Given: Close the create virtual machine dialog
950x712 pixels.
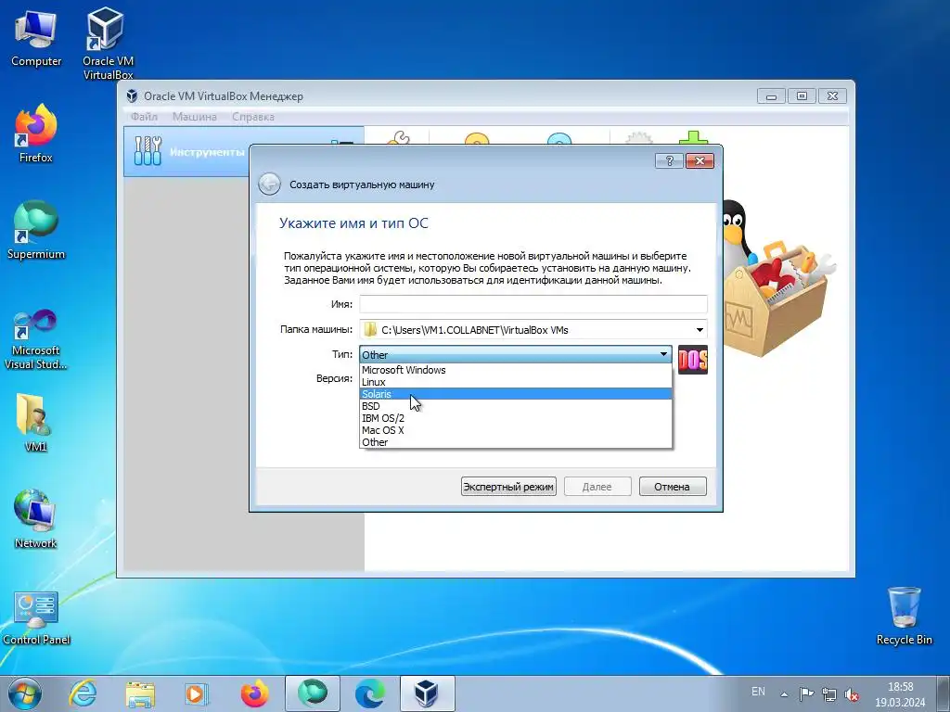Looking at the screenshot, I should (700, 160).
